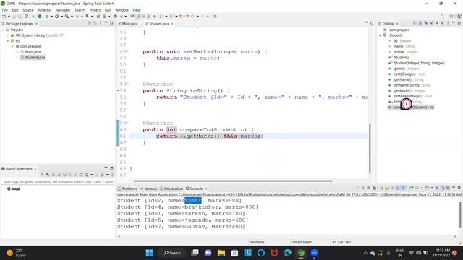Viewport: 463px width, 260px height.
Task: Open Package Explorer view menu
Action: pyautogui.click(x=101, y=23)
